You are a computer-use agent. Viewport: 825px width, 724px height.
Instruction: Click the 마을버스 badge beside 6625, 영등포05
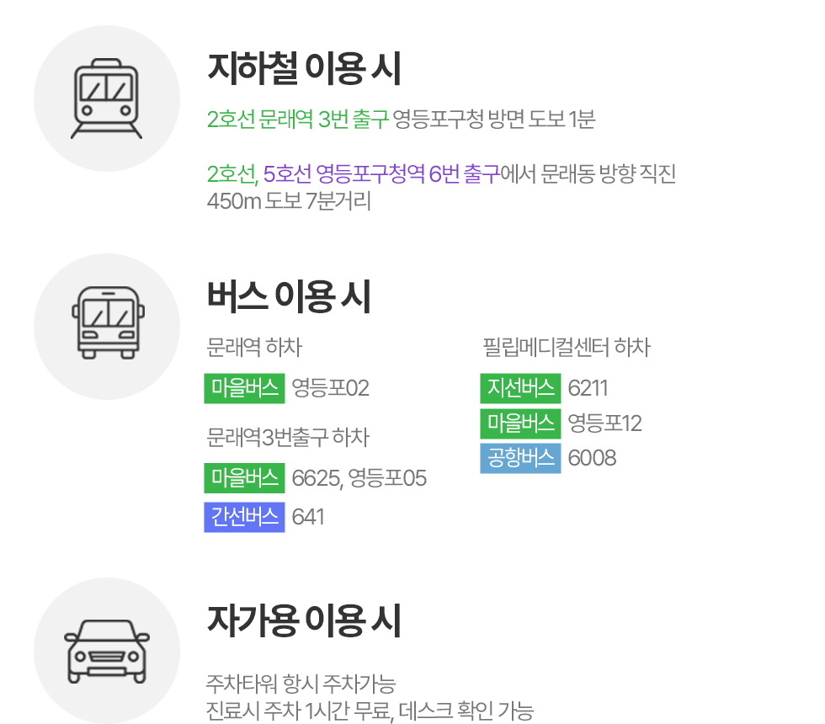click(x=245, y=479)
